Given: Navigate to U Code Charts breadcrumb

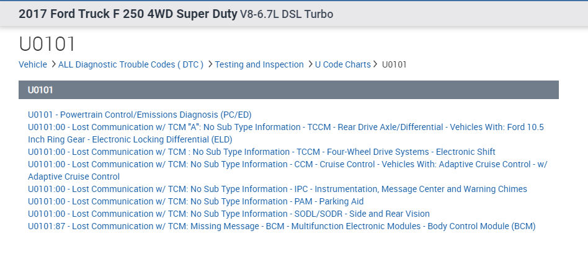Looking at the screenshot, I should [342, 64].
